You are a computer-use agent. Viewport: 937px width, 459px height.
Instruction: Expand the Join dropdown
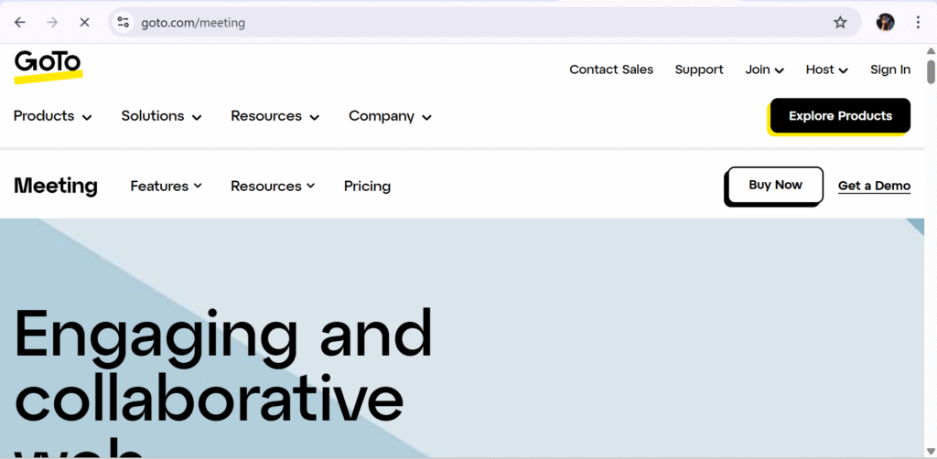[764, 69]
